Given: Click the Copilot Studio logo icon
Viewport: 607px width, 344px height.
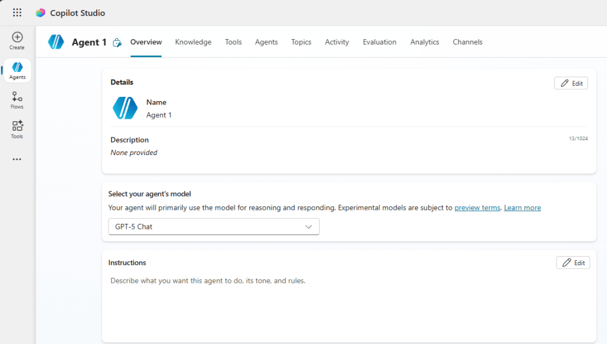Looking at the screenshot, I should (40, 12).
